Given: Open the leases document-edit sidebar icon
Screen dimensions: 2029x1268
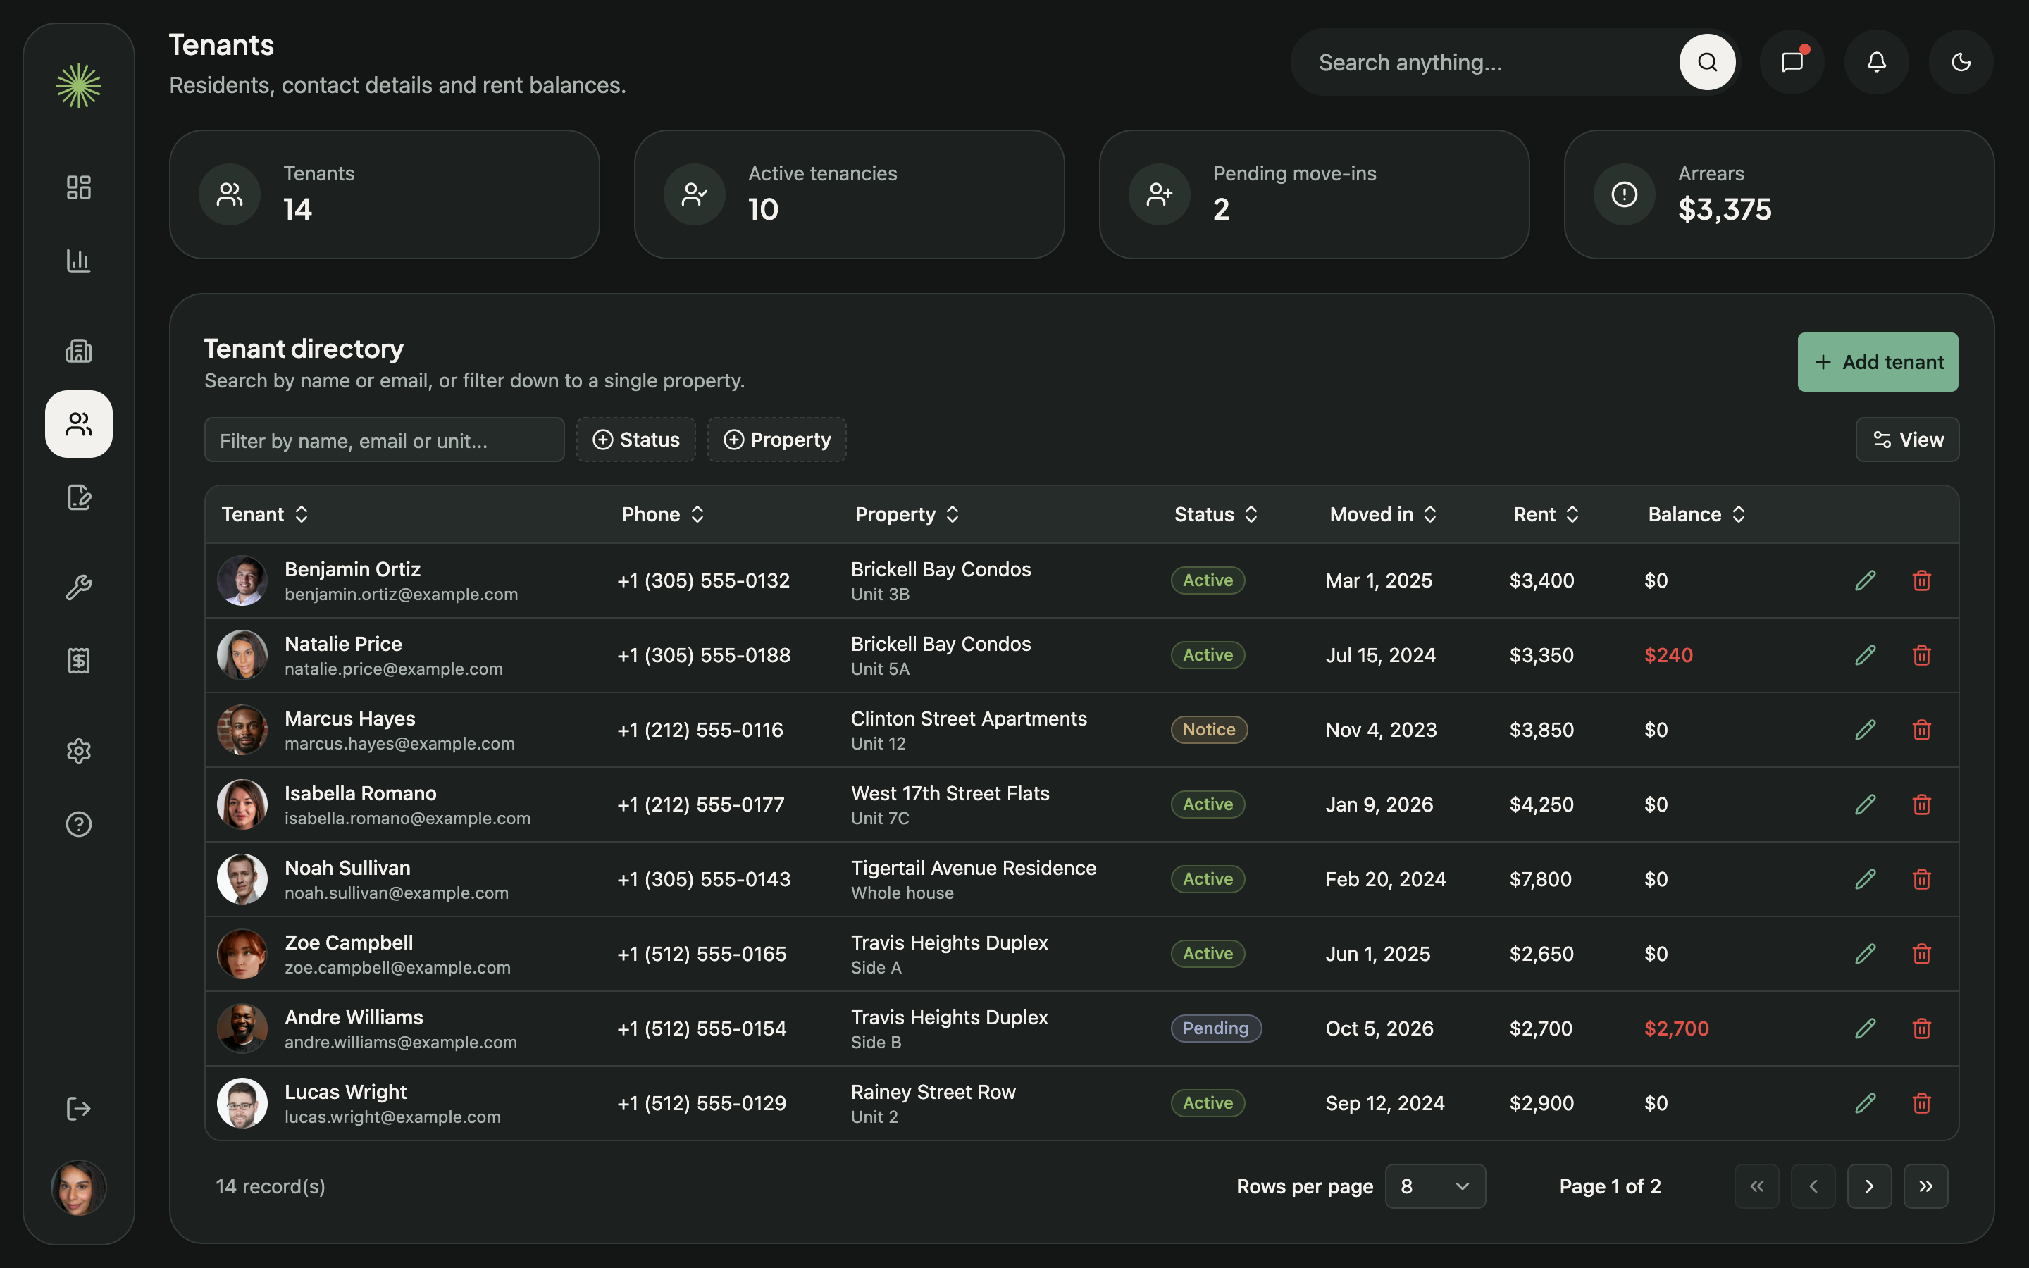Looking at the screenshot, I should coord(79,497).
